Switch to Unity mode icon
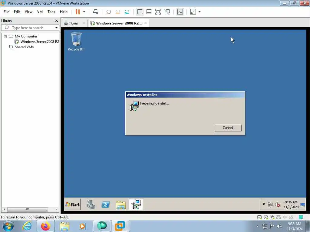 (x=167, y=12)
